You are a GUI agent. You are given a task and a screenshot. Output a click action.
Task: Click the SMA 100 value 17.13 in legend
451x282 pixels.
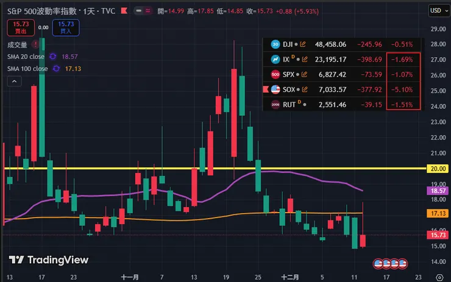(x=73, y=69)
